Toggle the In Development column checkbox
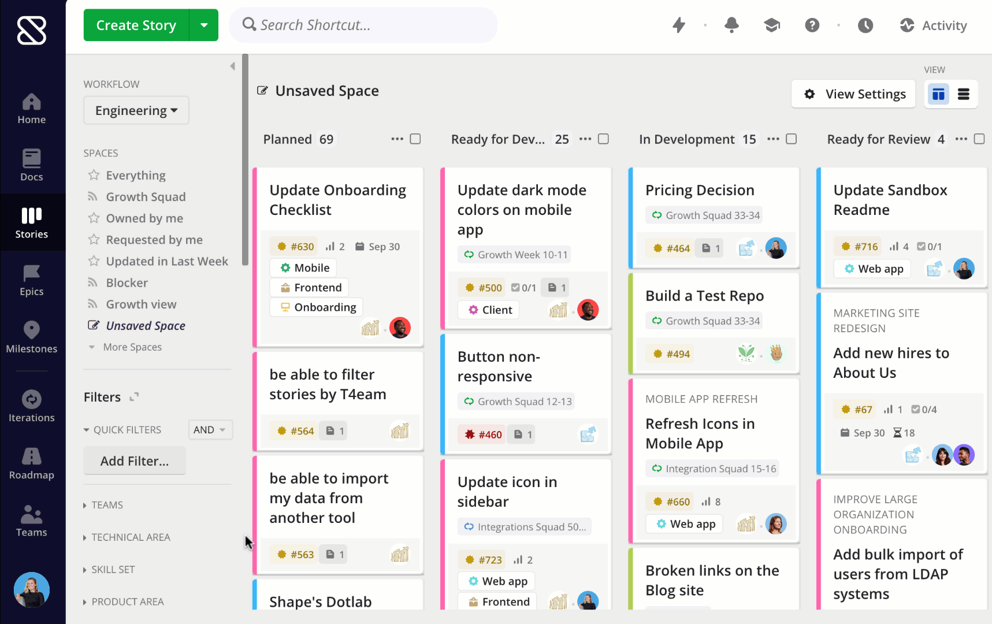Screen dimensions: 992x624 (x=791, y=139)
